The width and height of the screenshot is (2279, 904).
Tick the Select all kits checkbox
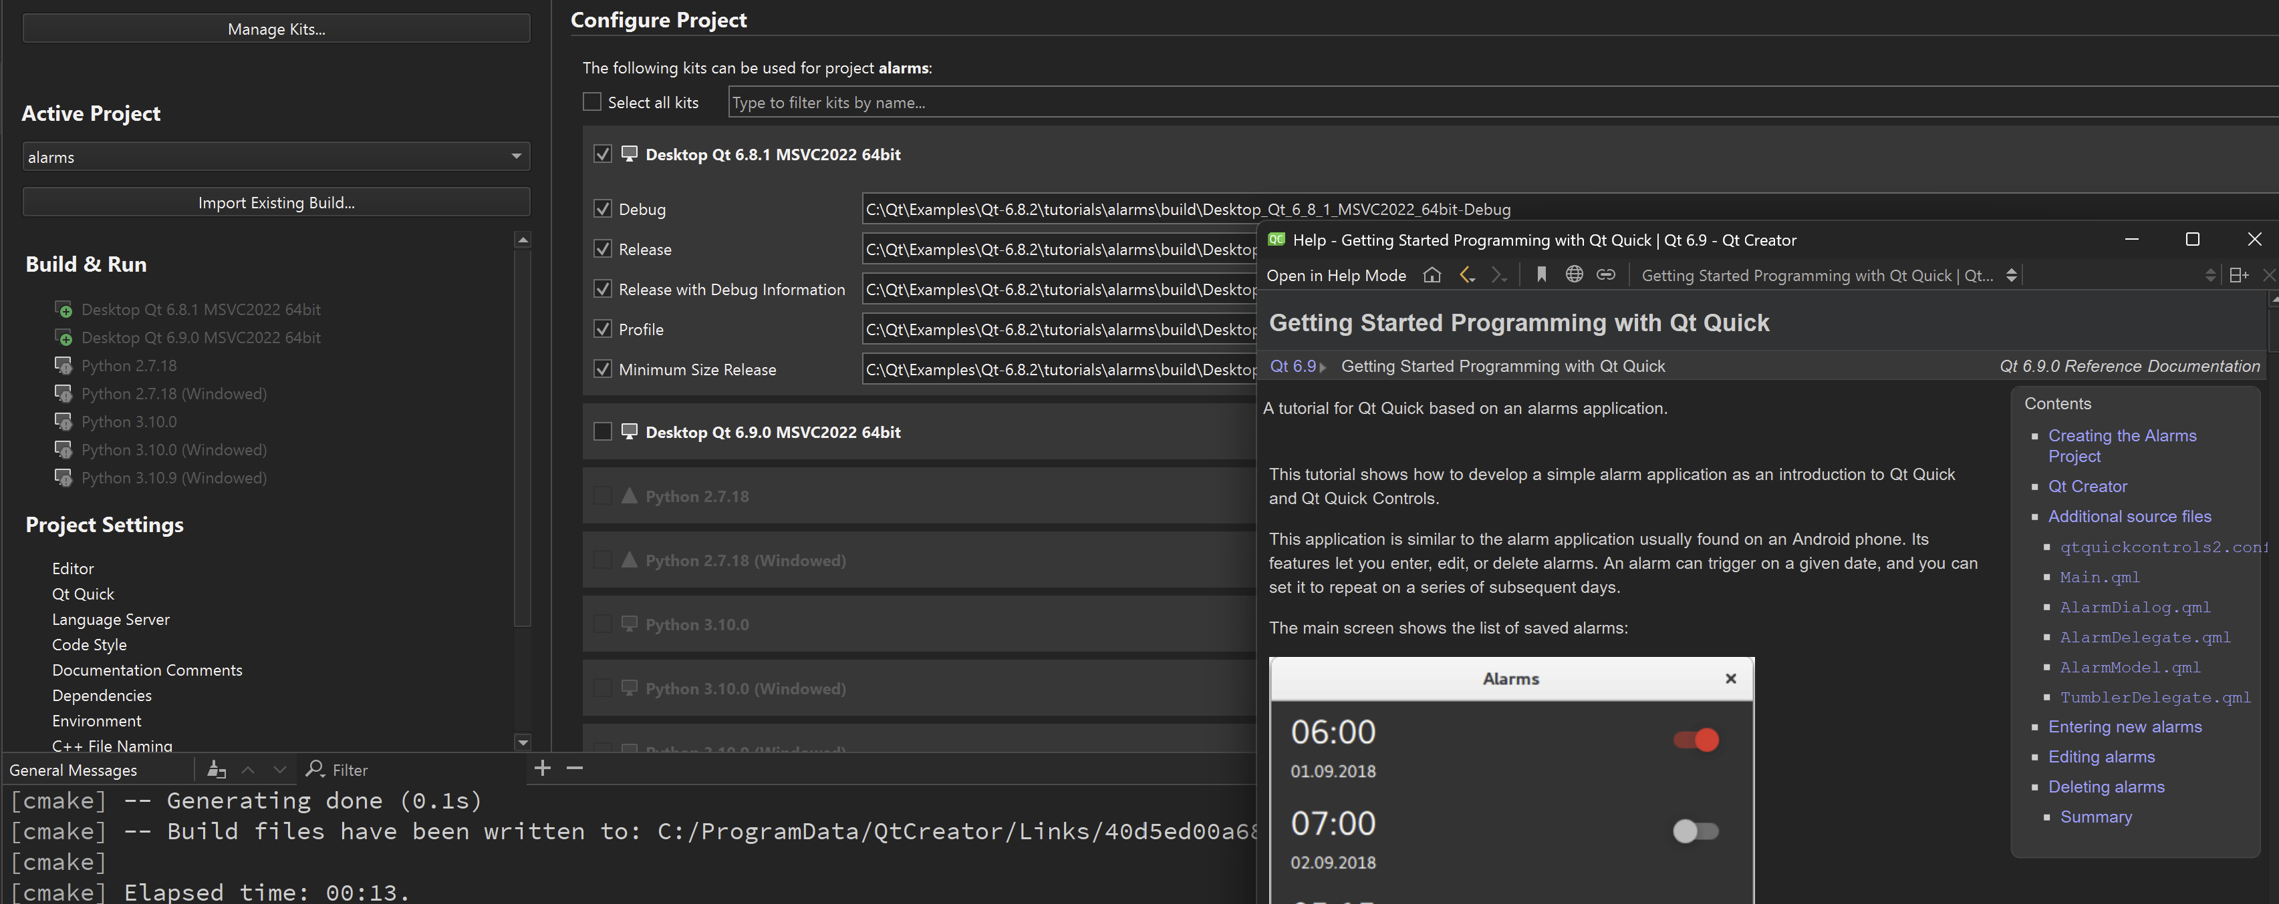pyautogui.click(x=592, y=101)
